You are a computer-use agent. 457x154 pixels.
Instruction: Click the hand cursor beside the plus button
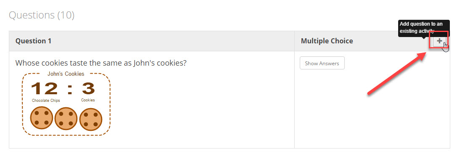[x=445, y=47]
